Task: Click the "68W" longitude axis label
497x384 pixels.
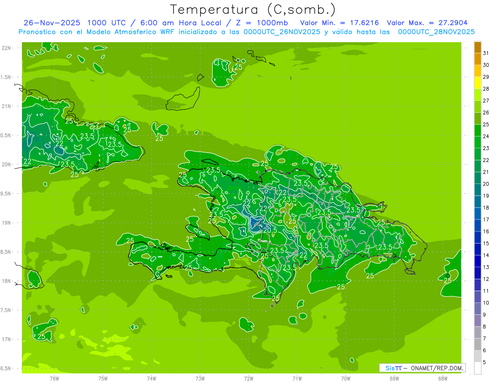Action: (x=443, y=378)
